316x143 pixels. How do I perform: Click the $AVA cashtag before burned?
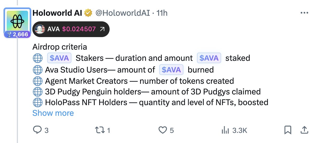(x=171, y=70)
